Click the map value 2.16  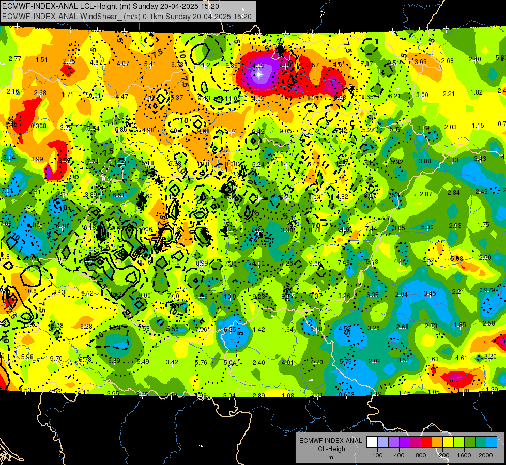point(13,91)
